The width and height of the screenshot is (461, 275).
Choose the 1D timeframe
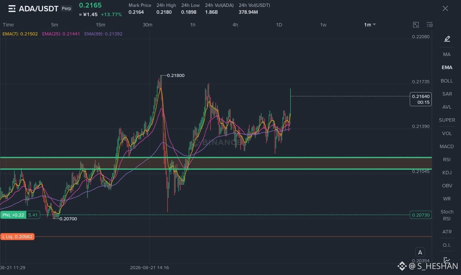(x=279, y=25)
